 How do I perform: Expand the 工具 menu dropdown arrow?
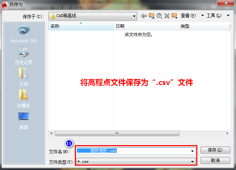pos(228,15)
